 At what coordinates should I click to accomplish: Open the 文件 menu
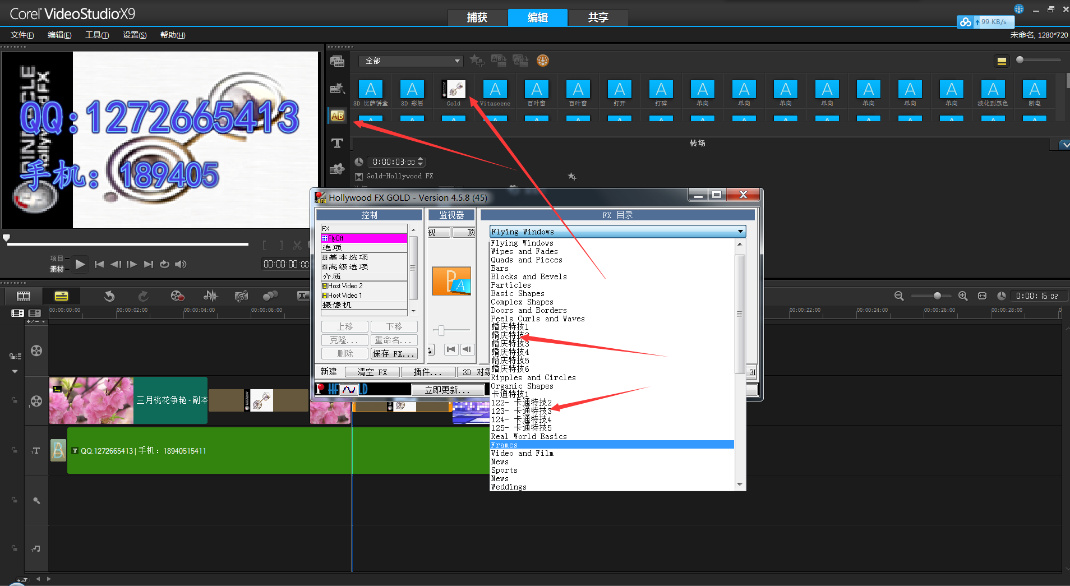click(x=22, y=35)
